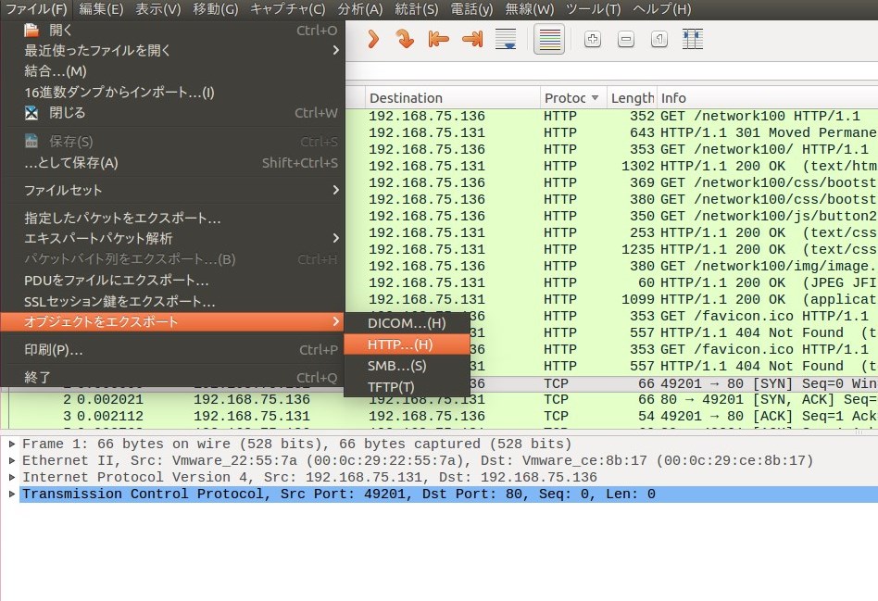Open the go to packet icon
Screen dimensions: 878x601
[x=406, y=39]
